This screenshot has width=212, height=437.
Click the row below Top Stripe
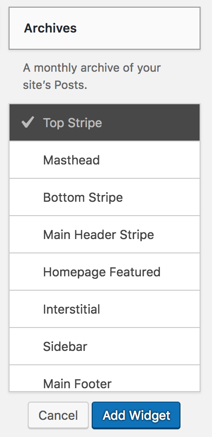(x=105, y=160)
